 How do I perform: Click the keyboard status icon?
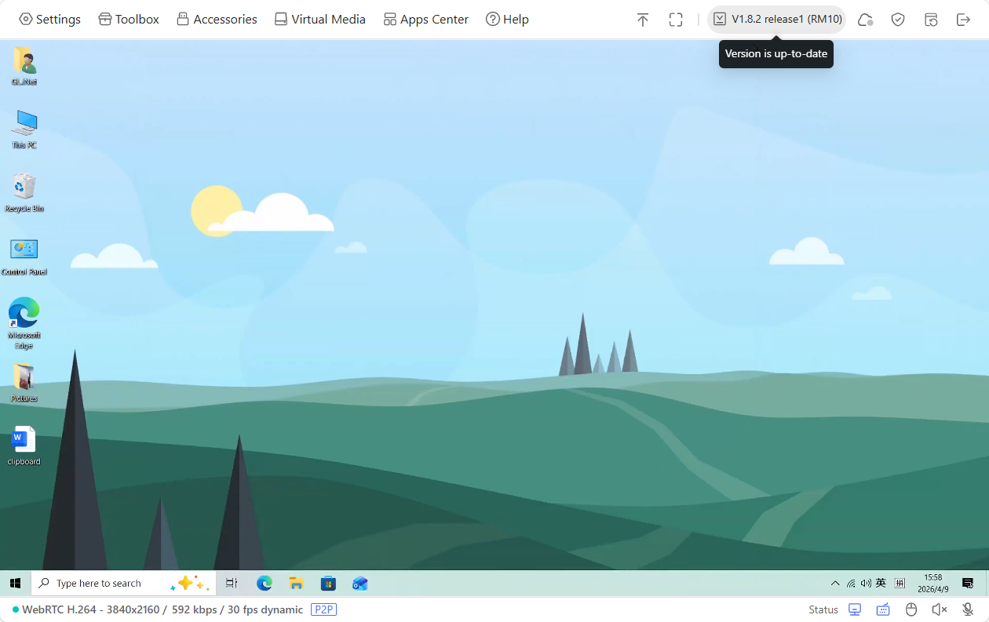(x=883, y=609)
